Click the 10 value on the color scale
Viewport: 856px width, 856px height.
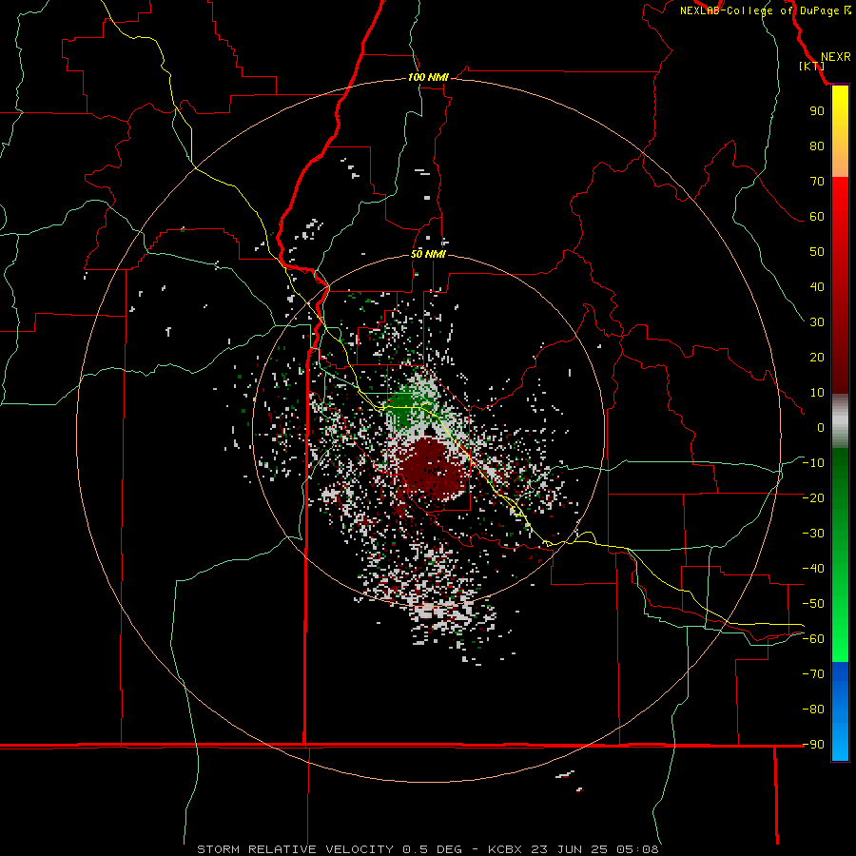click(817, 393)
